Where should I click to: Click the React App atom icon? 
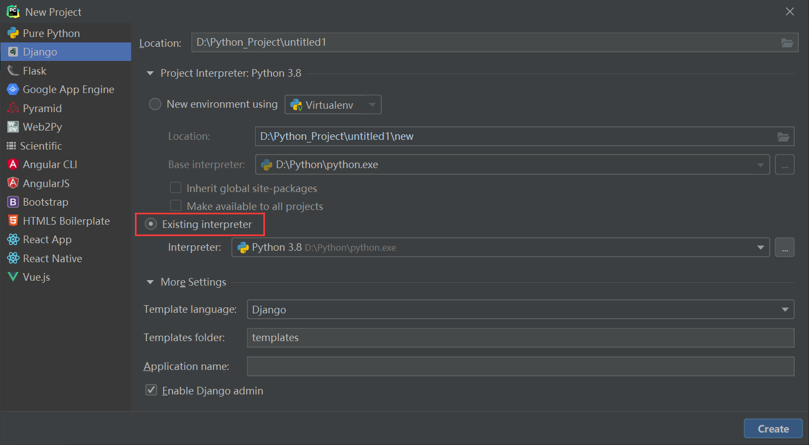tap(13, 239)
